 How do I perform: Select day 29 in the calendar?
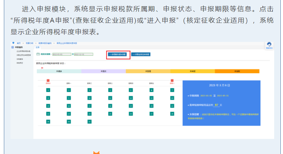click(x=48, y=122)
